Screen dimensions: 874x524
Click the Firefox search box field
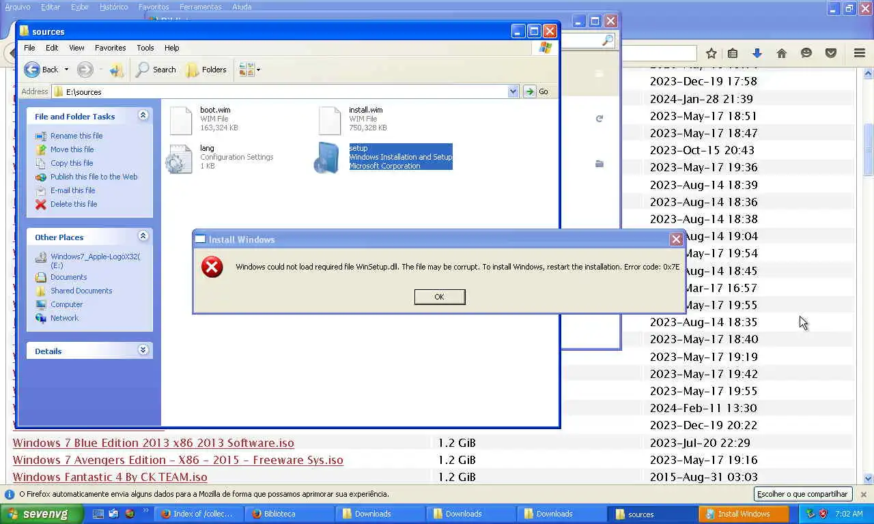pyautogui.click(x=658, y=53)
